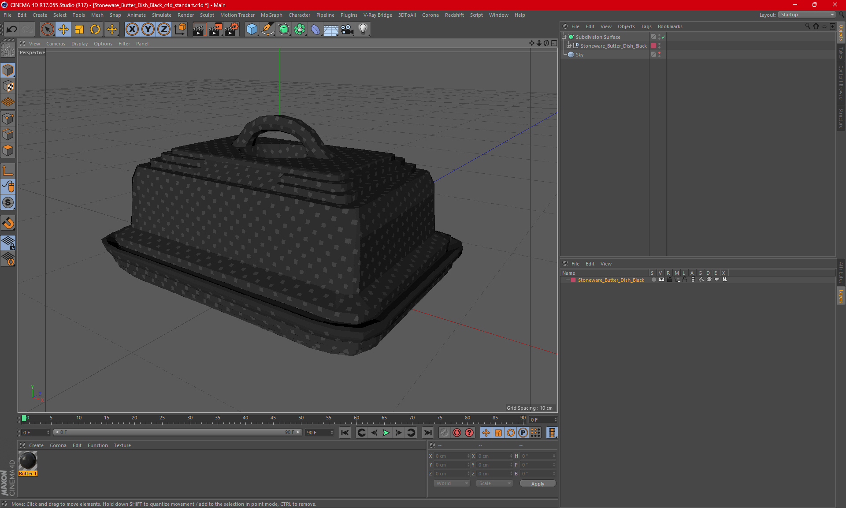The height and width of the screenshot is (508, 846).
Task: Expand the Stoneware_Butter_Dish_Black object tree
Action: (x=569, y=45)
